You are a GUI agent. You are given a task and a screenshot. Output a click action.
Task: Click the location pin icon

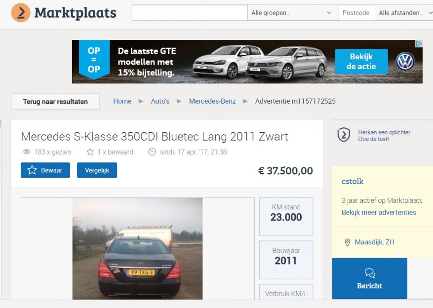(x=348, y=242)
